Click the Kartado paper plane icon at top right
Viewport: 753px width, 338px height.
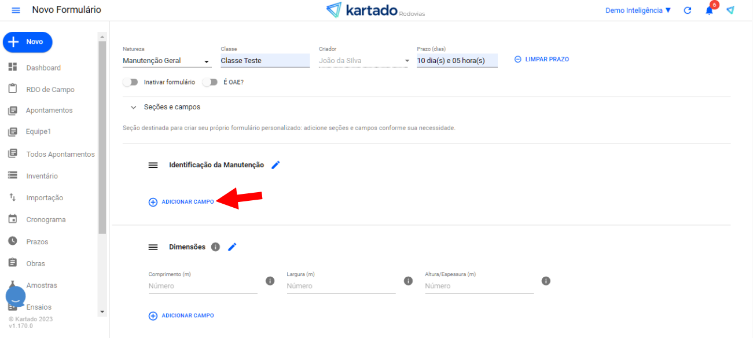(x=730, y=10)
